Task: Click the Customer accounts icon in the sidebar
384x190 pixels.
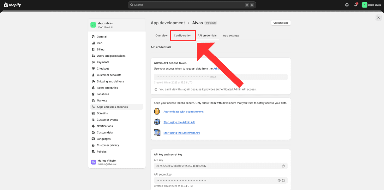Action: (93, 75)
